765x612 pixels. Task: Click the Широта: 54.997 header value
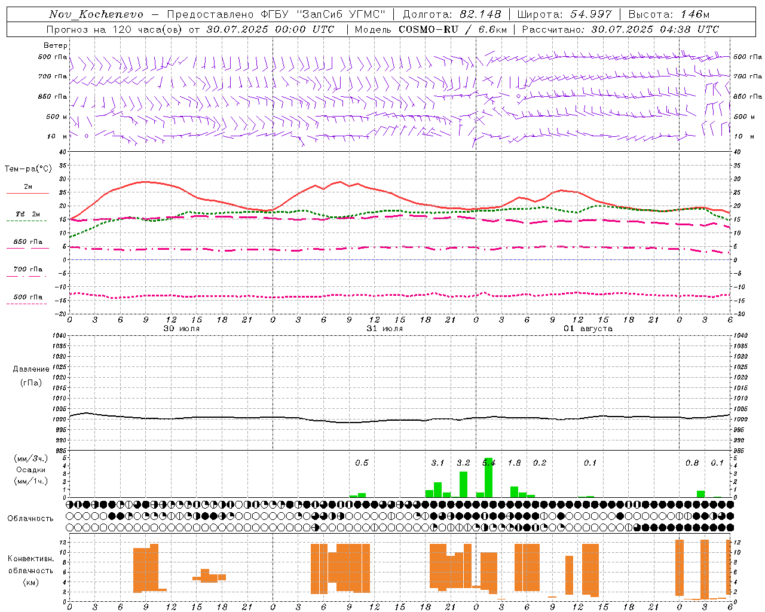[x=564, y=14]
